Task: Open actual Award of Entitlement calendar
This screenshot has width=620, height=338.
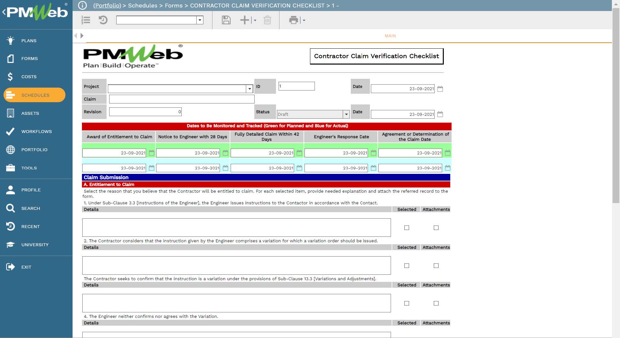Action: 151,168
